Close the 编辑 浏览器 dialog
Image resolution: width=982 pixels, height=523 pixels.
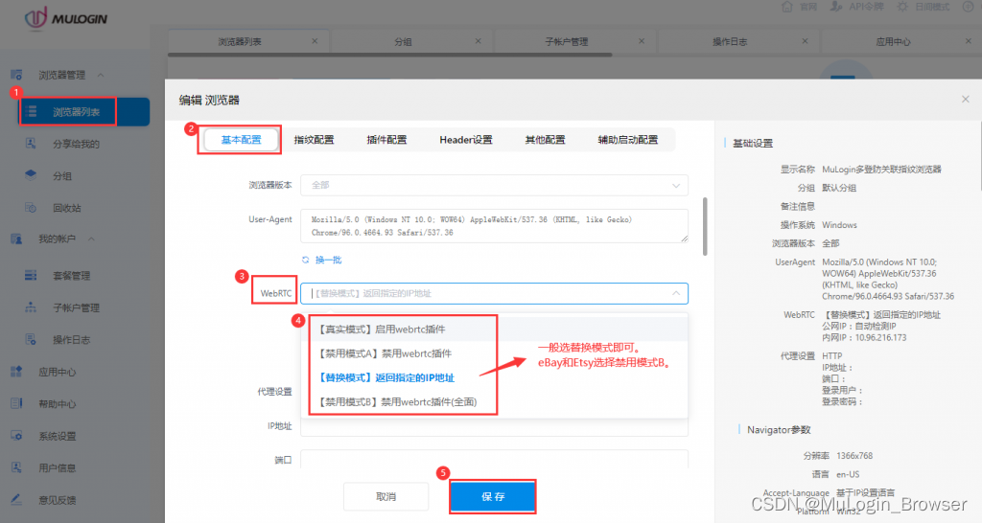(965, 99)
